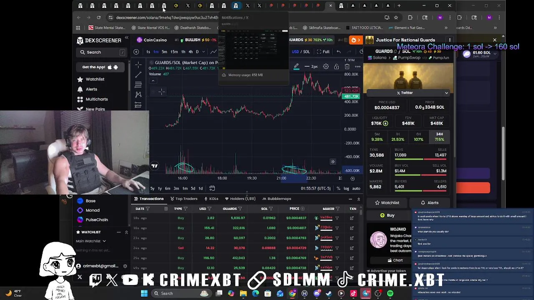The width and height of the screenshot is (534, 300).
Task: Switch chart price between USD and SOL
Action: [x=300, y=52]
